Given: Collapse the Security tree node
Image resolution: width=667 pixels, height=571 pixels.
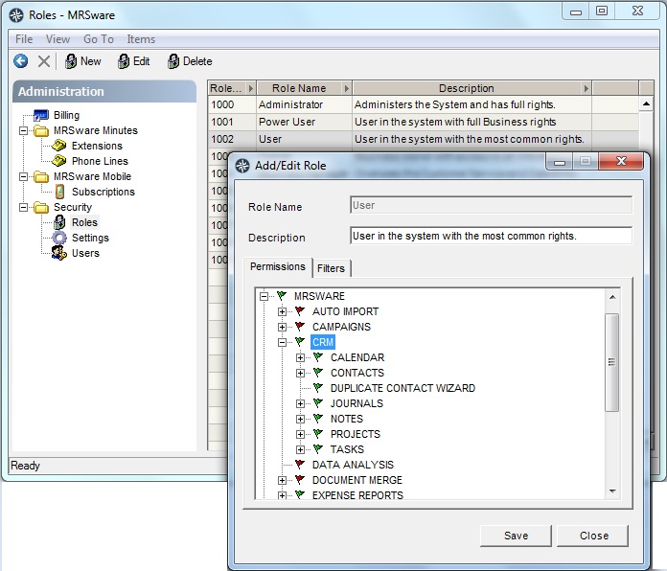Looking at the screenshot, I should click(x=24, y=207).
